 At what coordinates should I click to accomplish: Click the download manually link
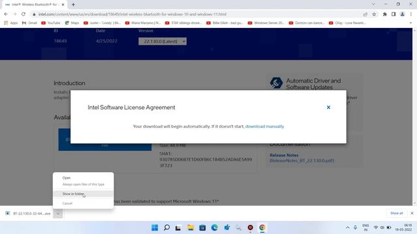pyautogui.click(x=265, y=126)
